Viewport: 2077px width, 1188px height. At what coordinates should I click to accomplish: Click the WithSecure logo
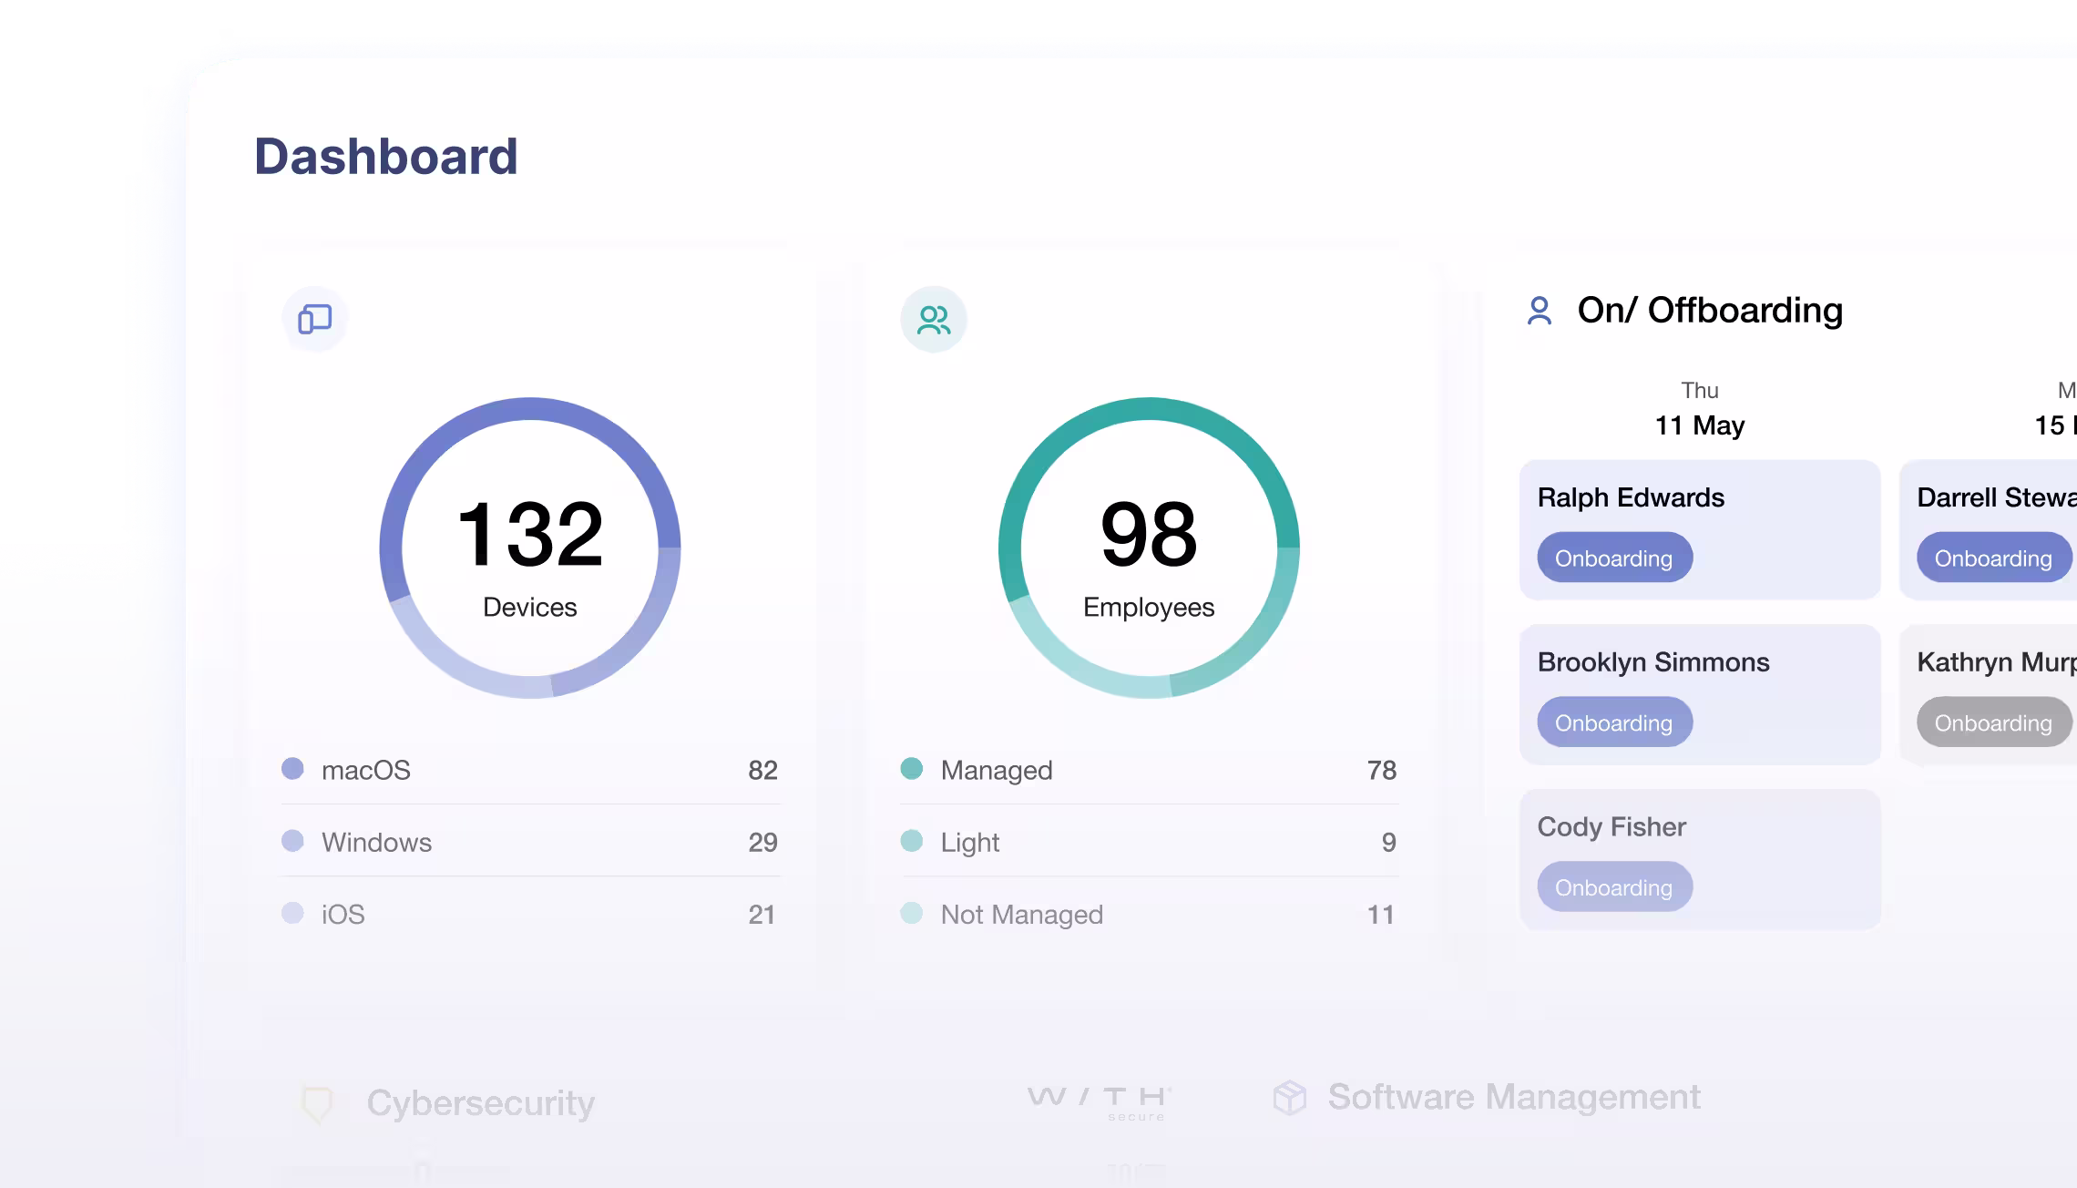[1099, 1102]
